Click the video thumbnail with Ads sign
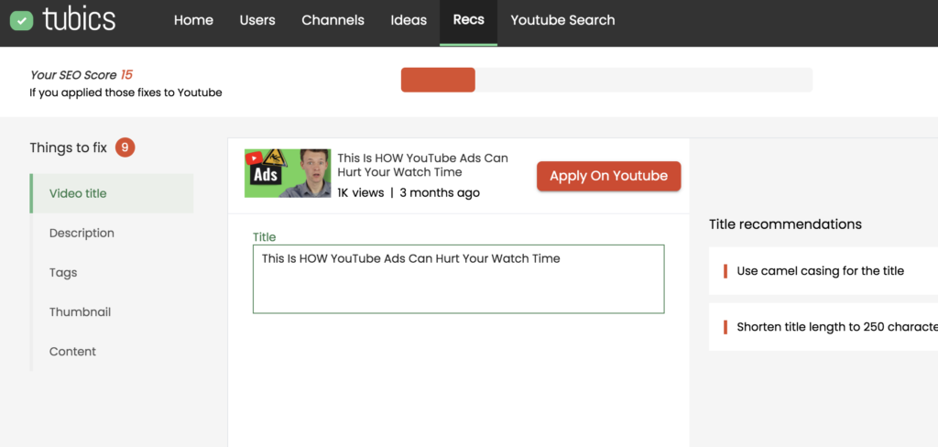 click(x=288, y=173)
